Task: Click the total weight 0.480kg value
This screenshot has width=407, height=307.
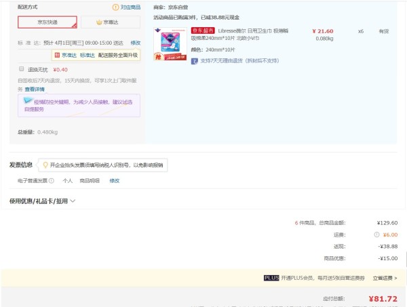Action: [47, 132]
